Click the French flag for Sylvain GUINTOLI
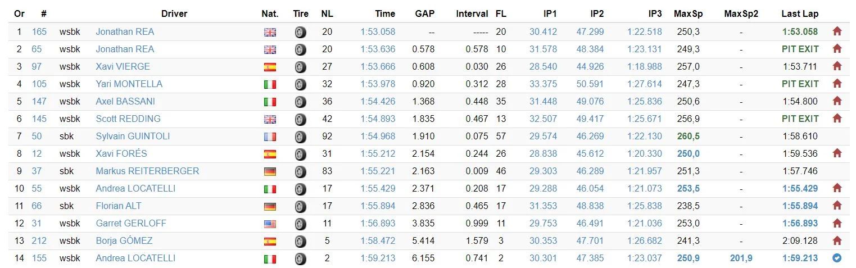856x268 pixels. [270, 137]
